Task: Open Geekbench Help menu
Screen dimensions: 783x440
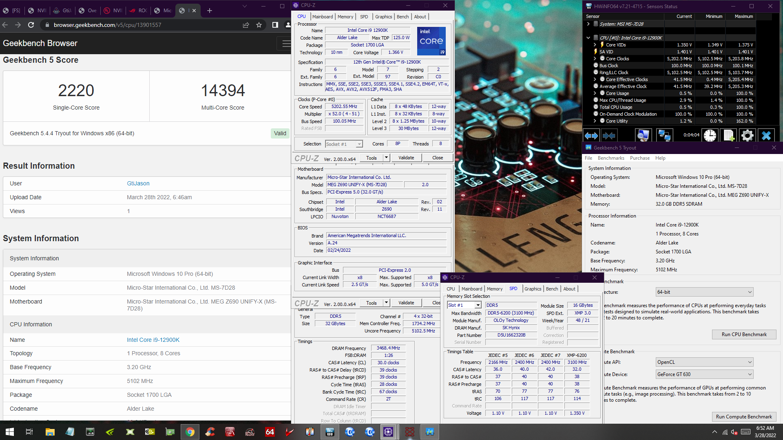Action: [x=660, y=158]
